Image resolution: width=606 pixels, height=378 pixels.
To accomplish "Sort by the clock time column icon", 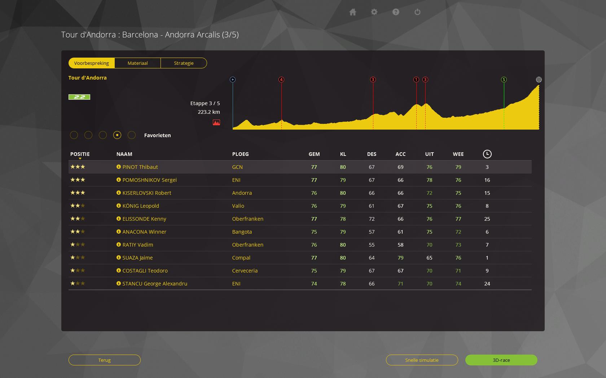I will [x=487, y=154].
